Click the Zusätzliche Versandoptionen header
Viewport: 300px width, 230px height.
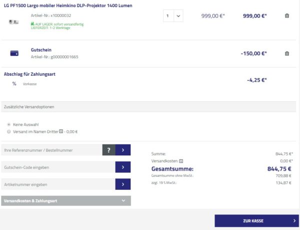point(150,107)
